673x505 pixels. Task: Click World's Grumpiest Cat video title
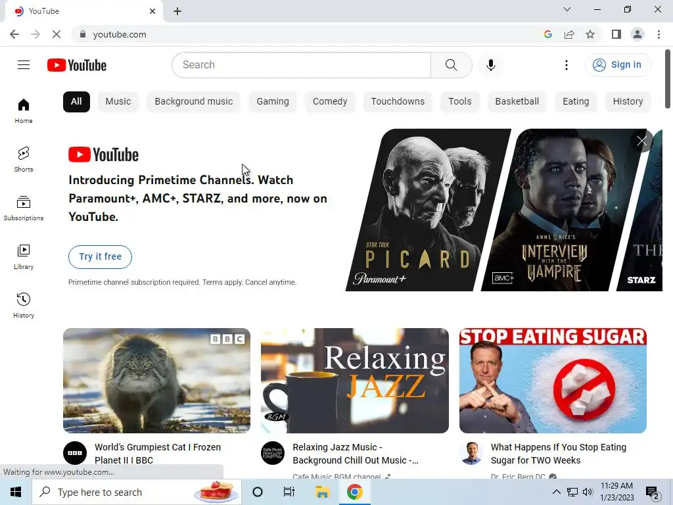(158, 454)
